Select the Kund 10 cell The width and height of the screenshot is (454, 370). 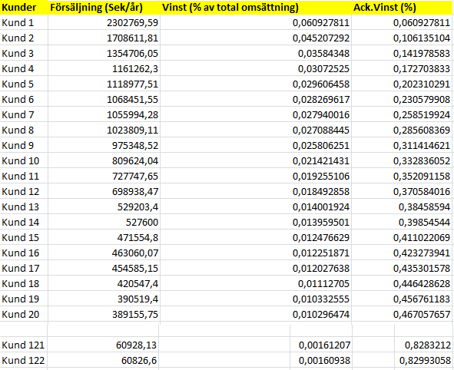pyautogui.click(x=24, y=160)
